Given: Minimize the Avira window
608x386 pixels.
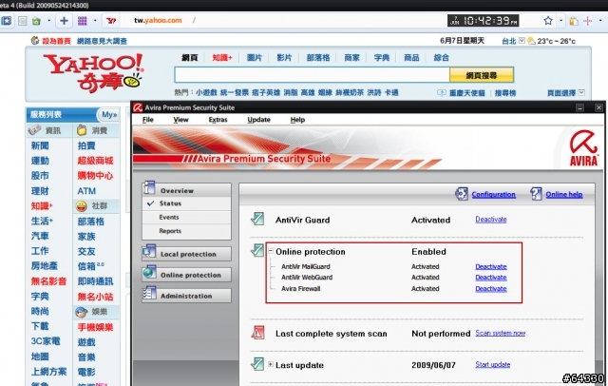Looking at the screenshot, I should pos(579,107).
